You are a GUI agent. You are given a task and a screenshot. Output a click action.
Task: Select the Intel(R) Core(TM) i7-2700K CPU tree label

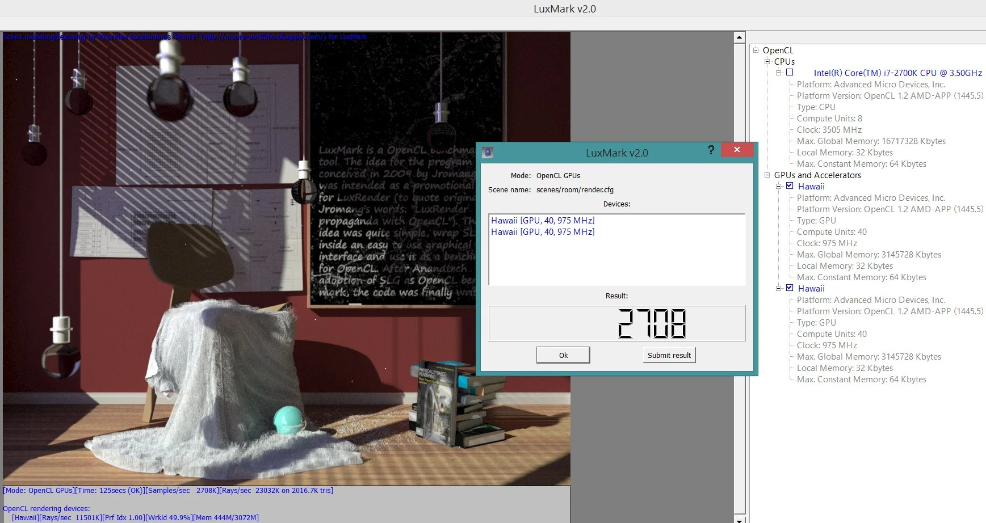tap(897, 73)
